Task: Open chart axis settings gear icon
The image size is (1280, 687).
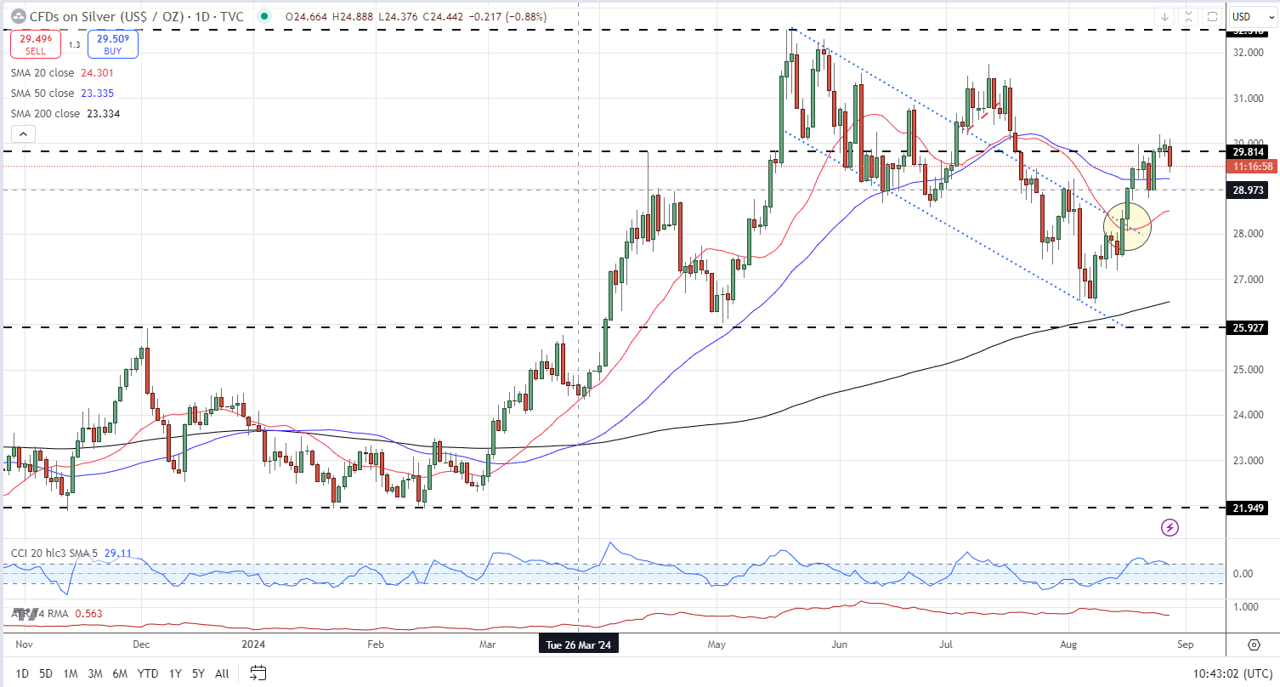Action: point(1255,644)
